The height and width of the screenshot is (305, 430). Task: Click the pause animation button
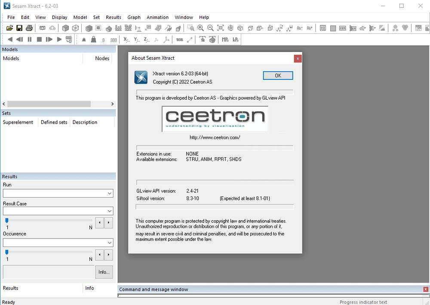click(30, 40)
